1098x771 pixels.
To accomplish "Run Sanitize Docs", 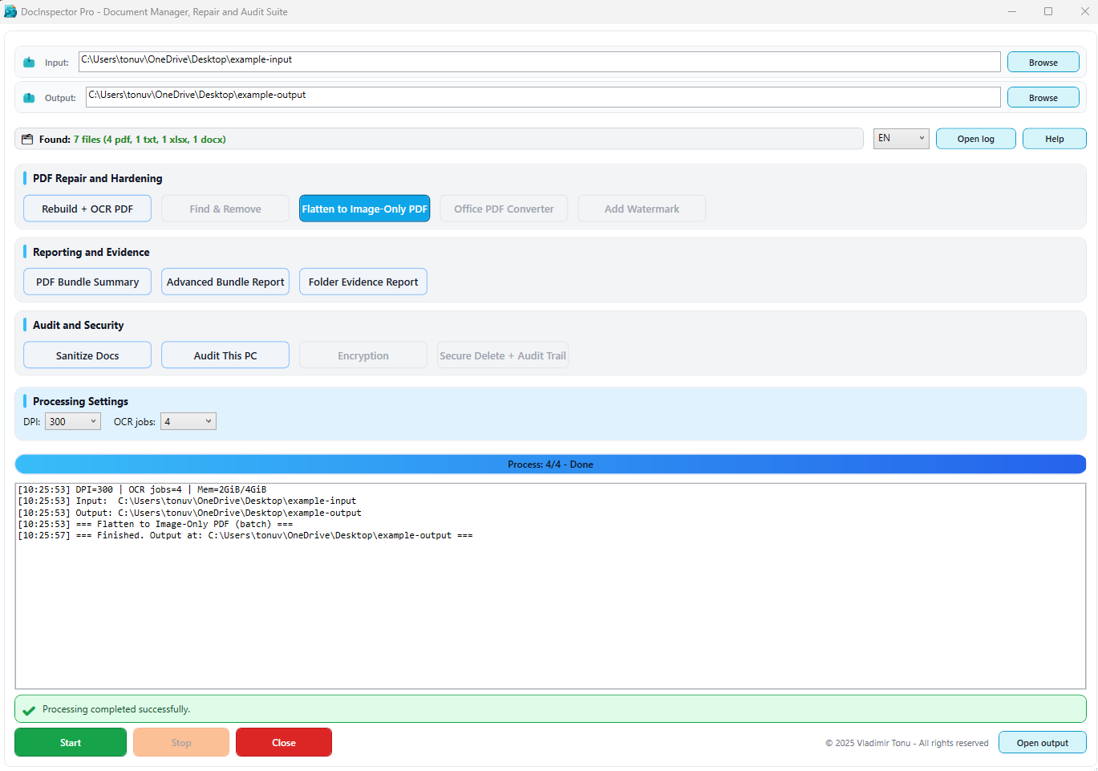I will coord(87,355).
